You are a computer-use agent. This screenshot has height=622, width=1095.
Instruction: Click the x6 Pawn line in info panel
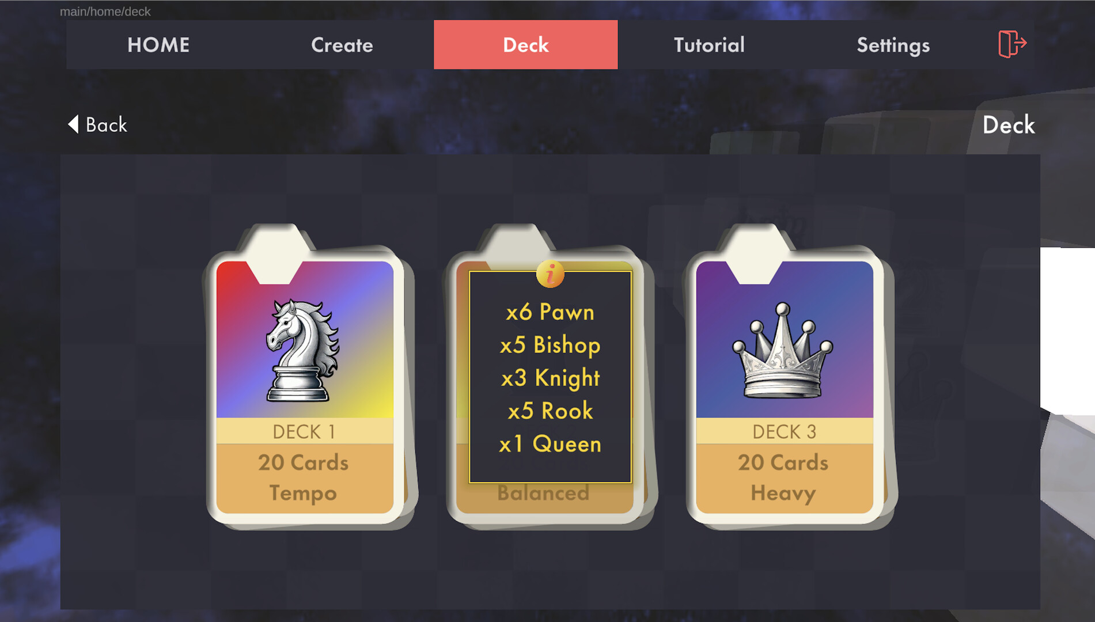[550, 312]
